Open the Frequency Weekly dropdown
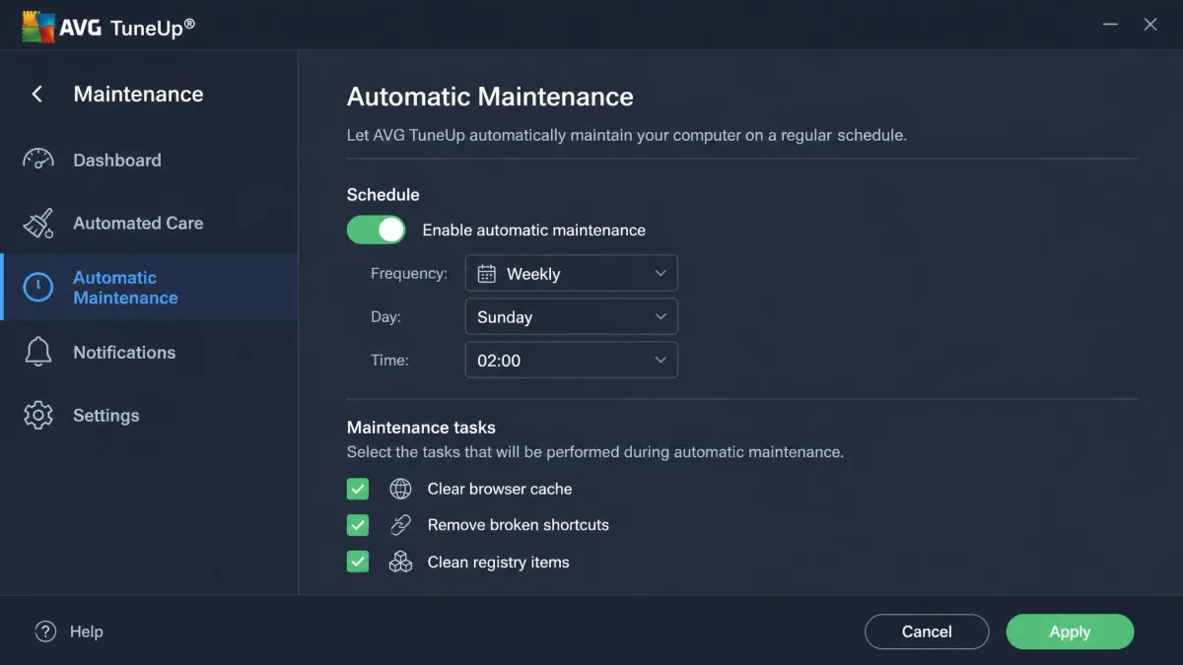 [x=572, y=274]
